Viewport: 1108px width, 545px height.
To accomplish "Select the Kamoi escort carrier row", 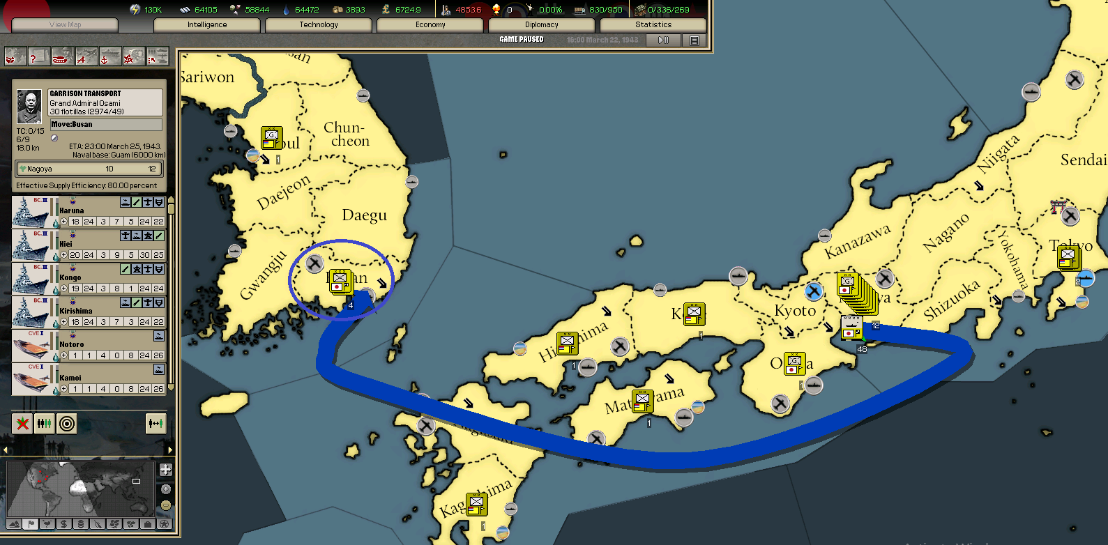I will pos(89,379).
